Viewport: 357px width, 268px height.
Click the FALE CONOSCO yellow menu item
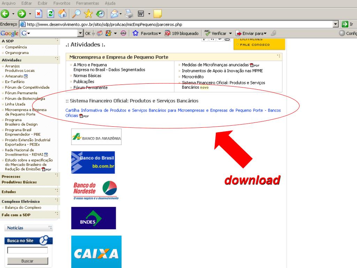255,45
